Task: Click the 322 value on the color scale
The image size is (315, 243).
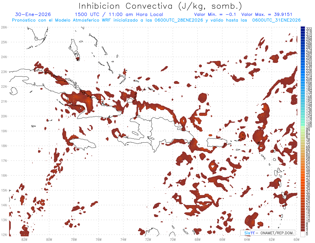Action: [309, 29]
